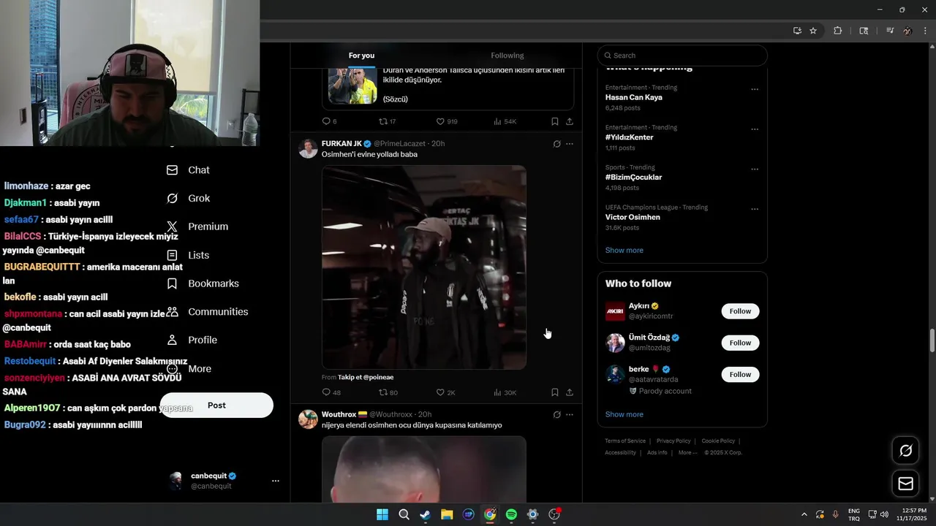Viewport: 936px width, 526px height.
Task: Switch to the For you tab
Action: click(x=361, y=56)
